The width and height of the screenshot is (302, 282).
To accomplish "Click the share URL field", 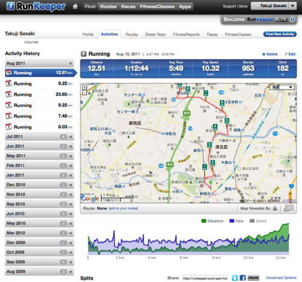I will [205, 278].
